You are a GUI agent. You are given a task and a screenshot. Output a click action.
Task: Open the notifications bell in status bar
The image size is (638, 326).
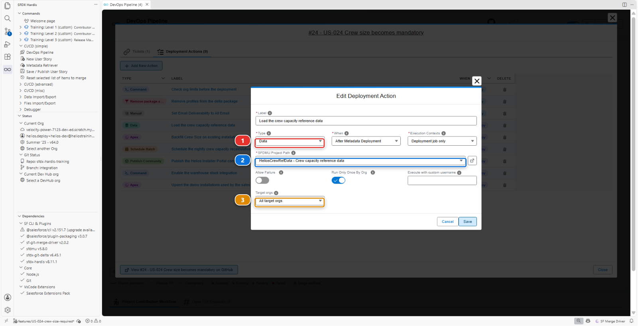[x=632, y=321]
